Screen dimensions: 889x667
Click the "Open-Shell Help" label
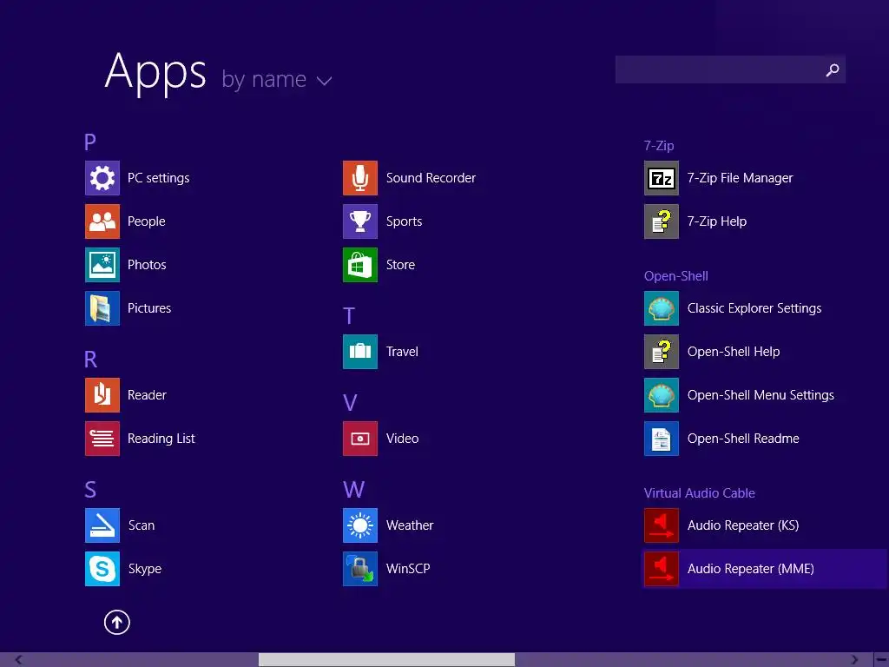tap(733, 352)
